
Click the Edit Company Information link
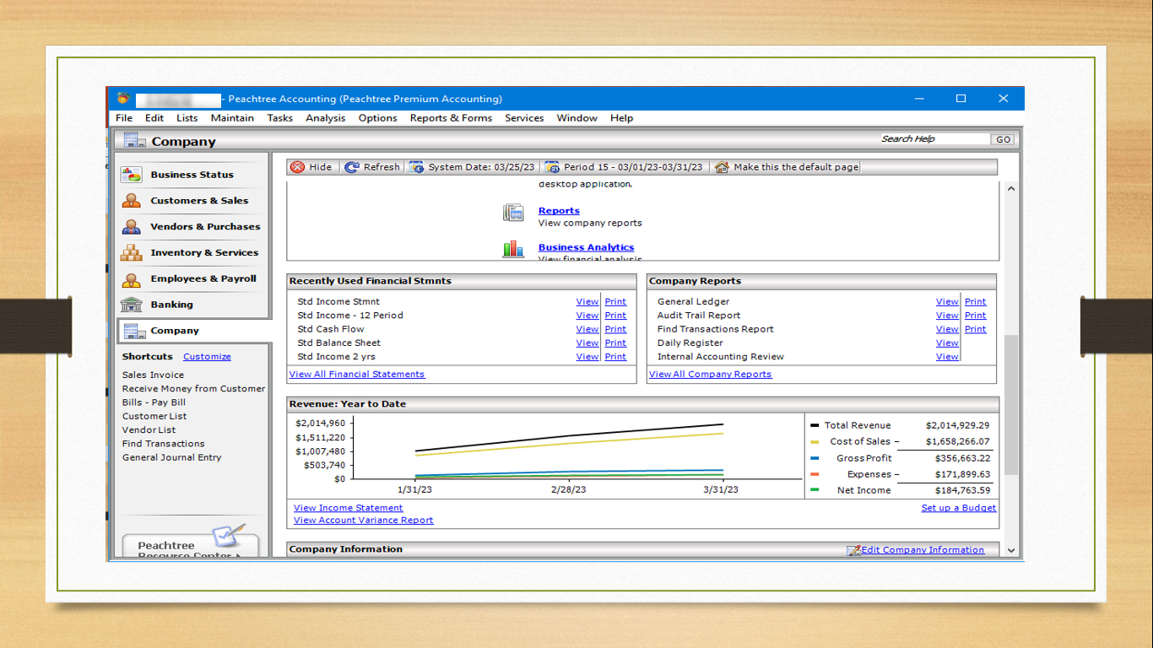[x=923, y=550]
